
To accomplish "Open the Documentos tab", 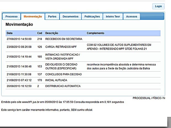I will pyautogui.click(x=70, y=17).
